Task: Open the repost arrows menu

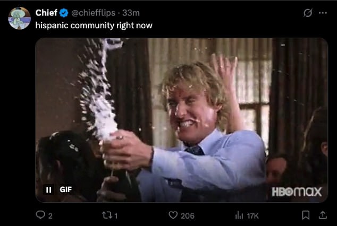Action: pos(107,215)
